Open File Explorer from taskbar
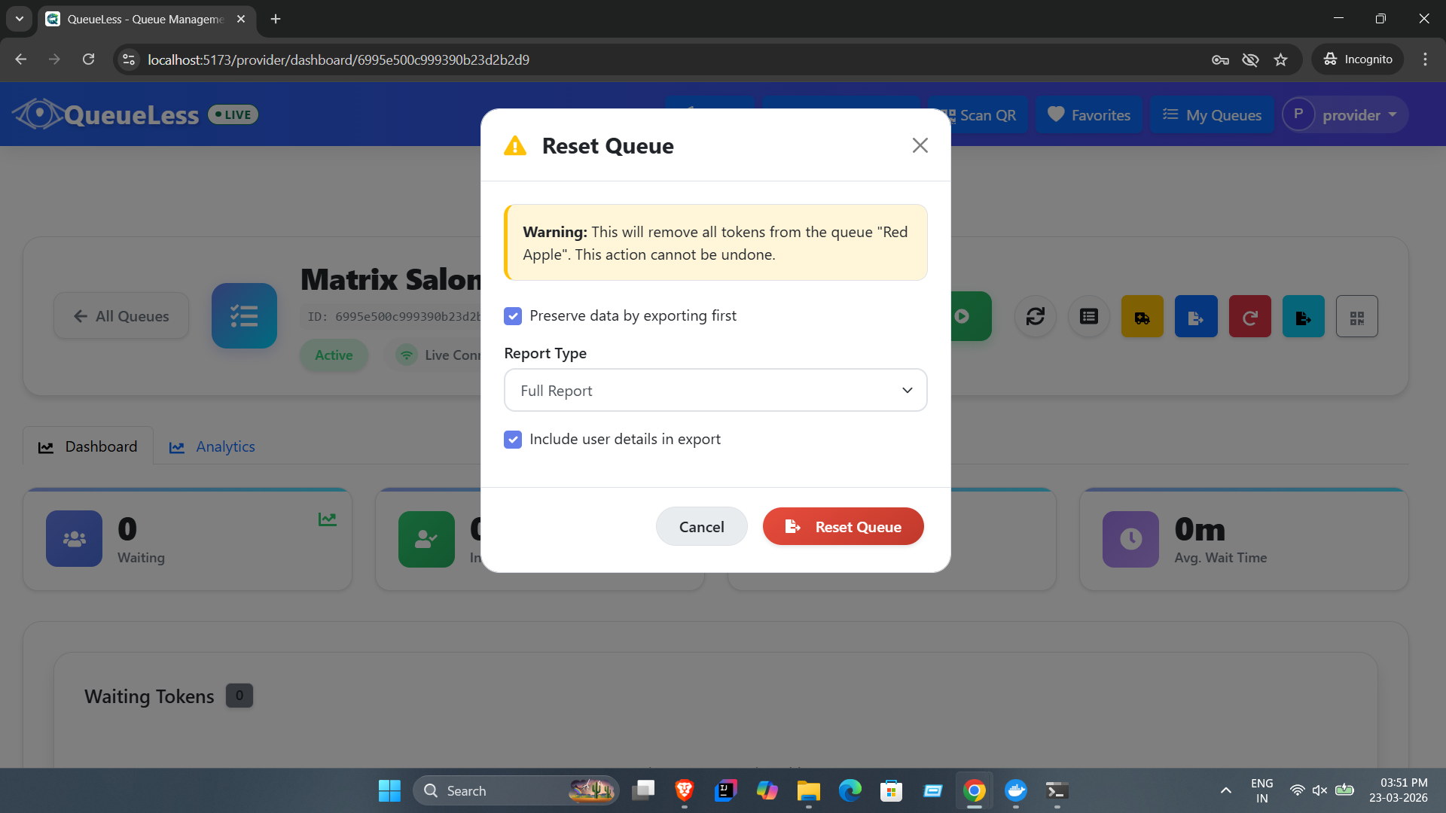The image size is (1446, 813). 808,790
